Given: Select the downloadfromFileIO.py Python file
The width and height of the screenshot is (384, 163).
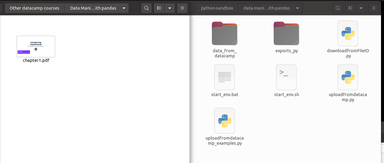Looking at the screenshot, I should point(348,33).
